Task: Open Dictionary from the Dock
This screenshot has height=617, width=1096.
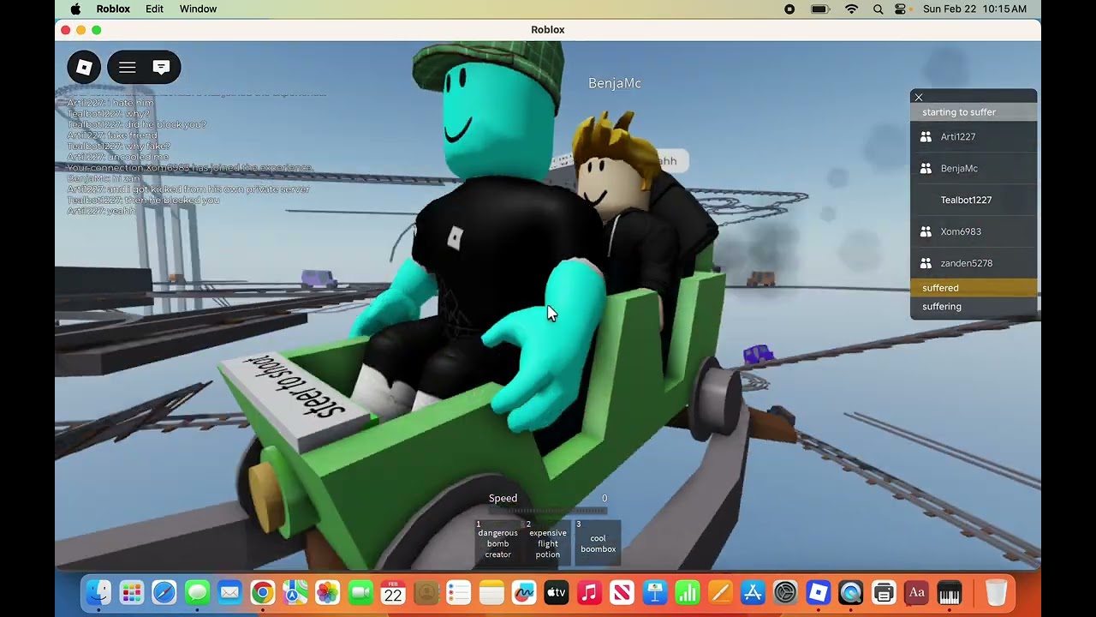Action: coord(916,592)
